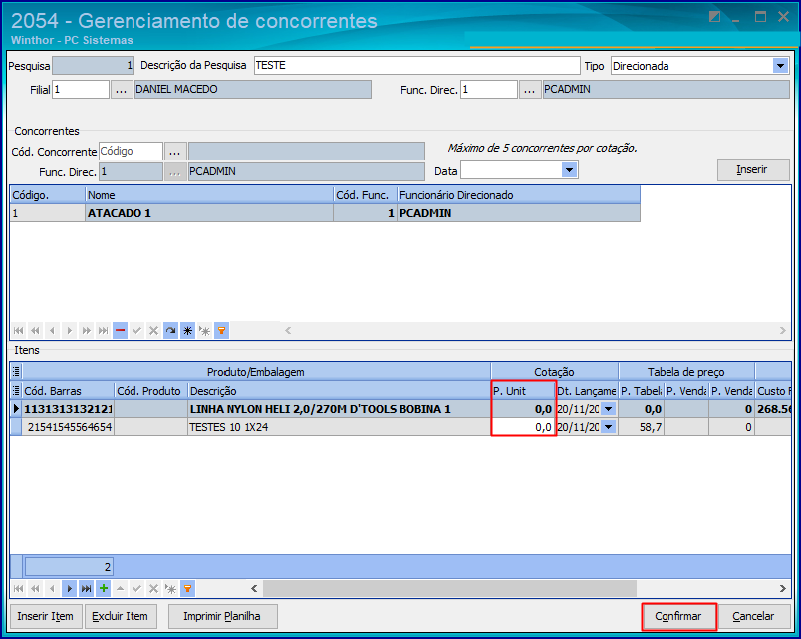This screenshot has width=801, height=639.
Task: Click Itens scrollbar left arrow
Action: pos(254,589)
